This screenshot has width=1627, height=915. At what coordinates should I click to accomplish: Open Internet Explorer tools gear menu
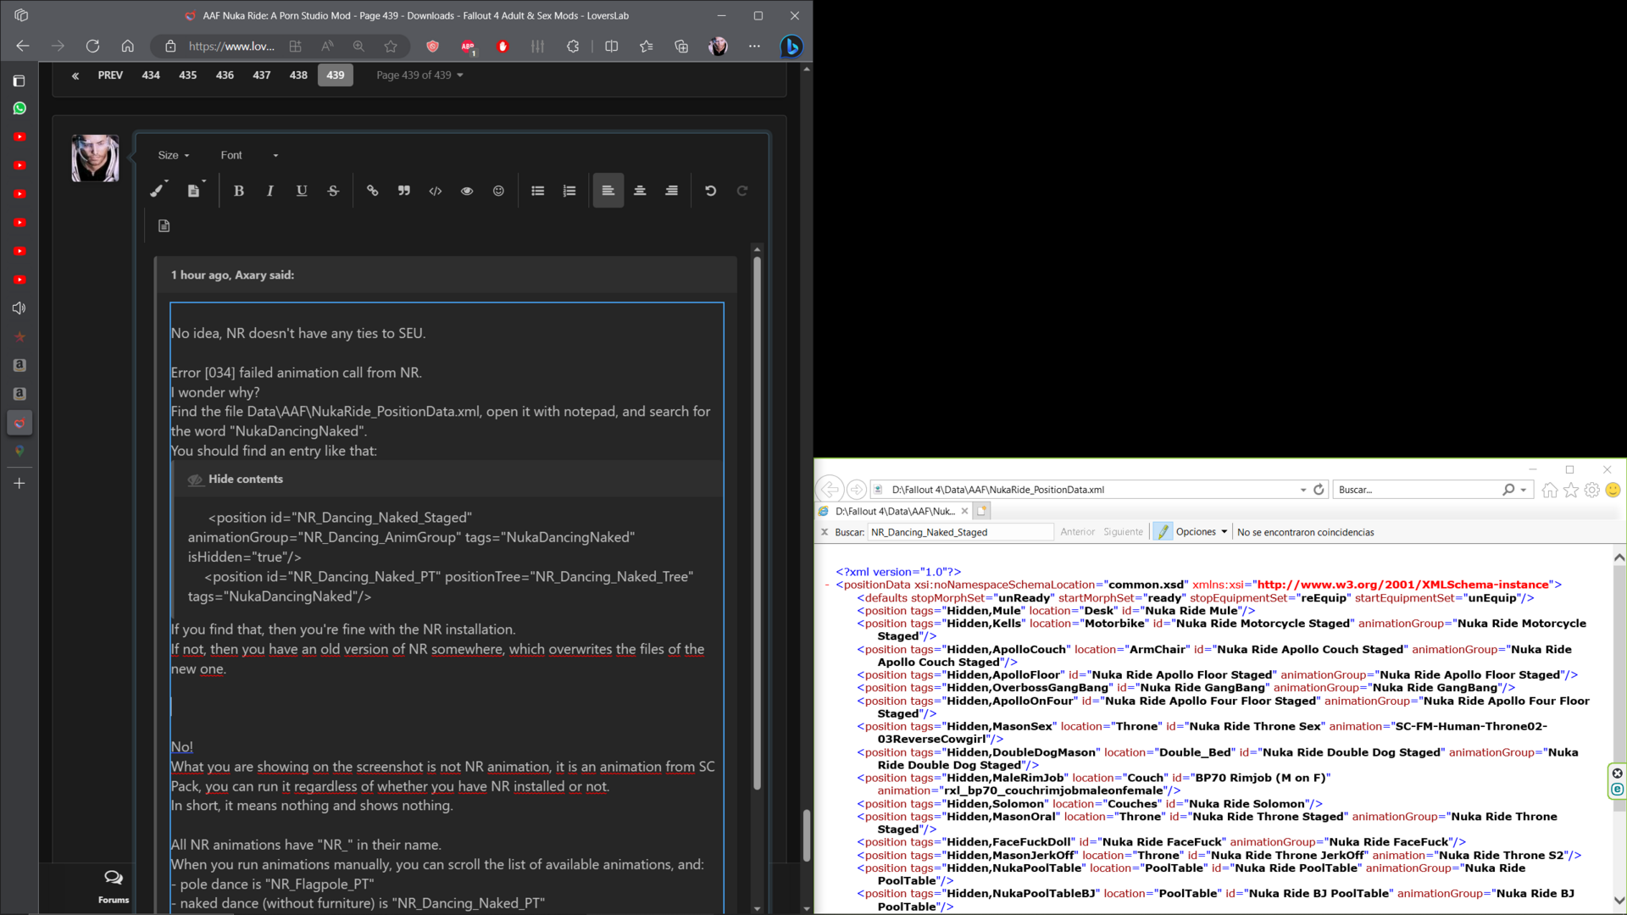click(1592, 490)
